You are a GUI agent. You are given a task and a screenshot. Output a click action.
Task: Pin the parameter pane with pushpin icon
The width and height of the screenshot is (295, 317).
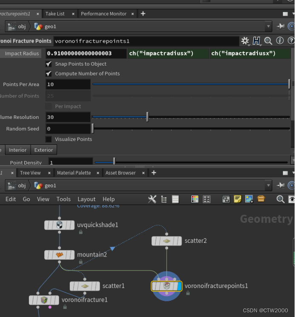[x=281, y=26]
